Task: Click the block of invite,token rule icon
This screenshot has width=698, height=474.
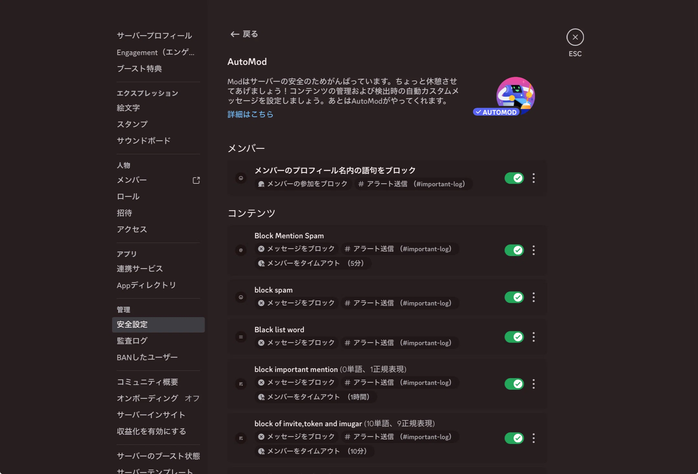Action: point(241,438)
